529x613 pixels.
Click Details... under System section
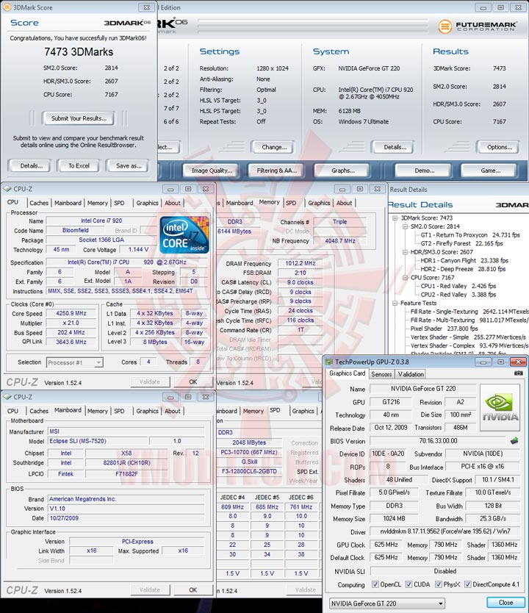(395, 147)
